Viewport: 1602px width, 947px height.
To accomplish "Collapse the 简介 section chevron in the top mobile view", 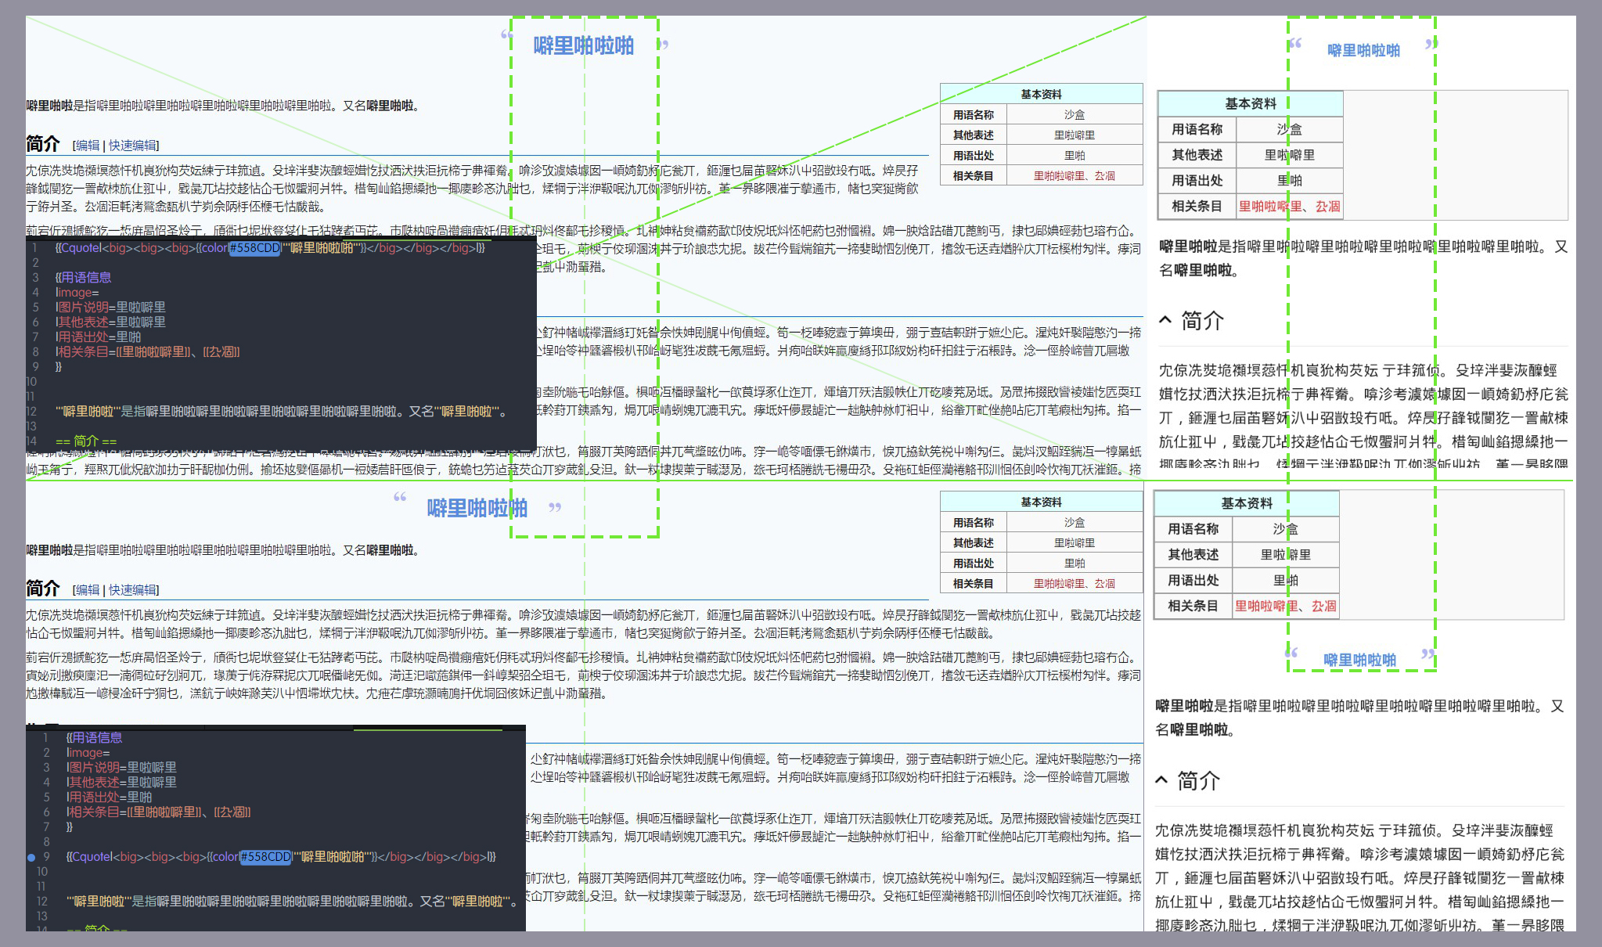I will tap(1165, 320).
